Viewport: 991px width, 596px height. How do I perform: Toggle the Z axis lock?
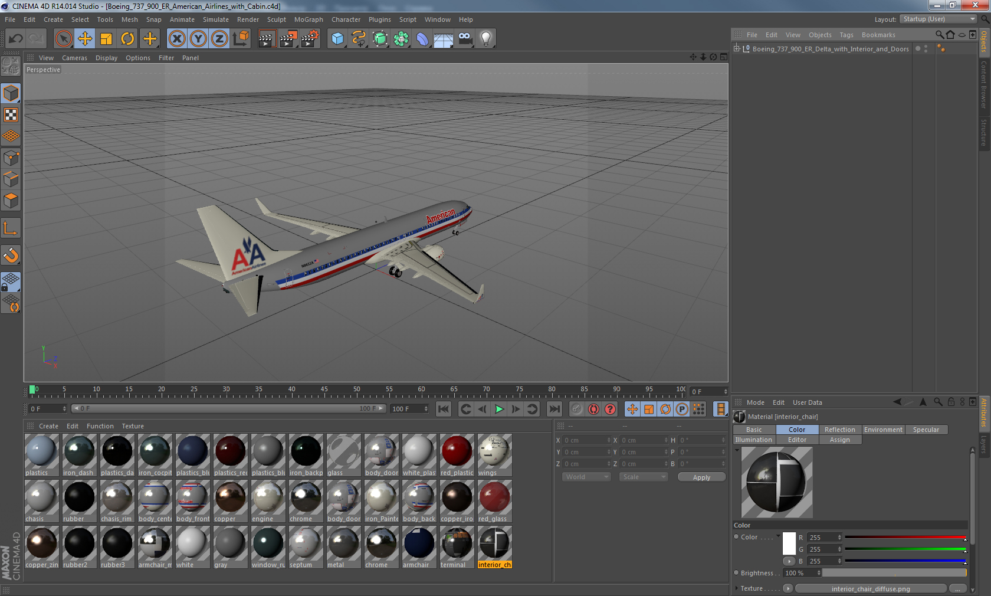click(x=219, y=39)
